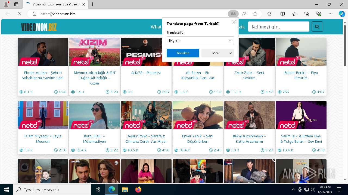The width and height of the screenshot is (348, 195).
Task: Click the volume icon in the system tray
Action: pos(313,190)
